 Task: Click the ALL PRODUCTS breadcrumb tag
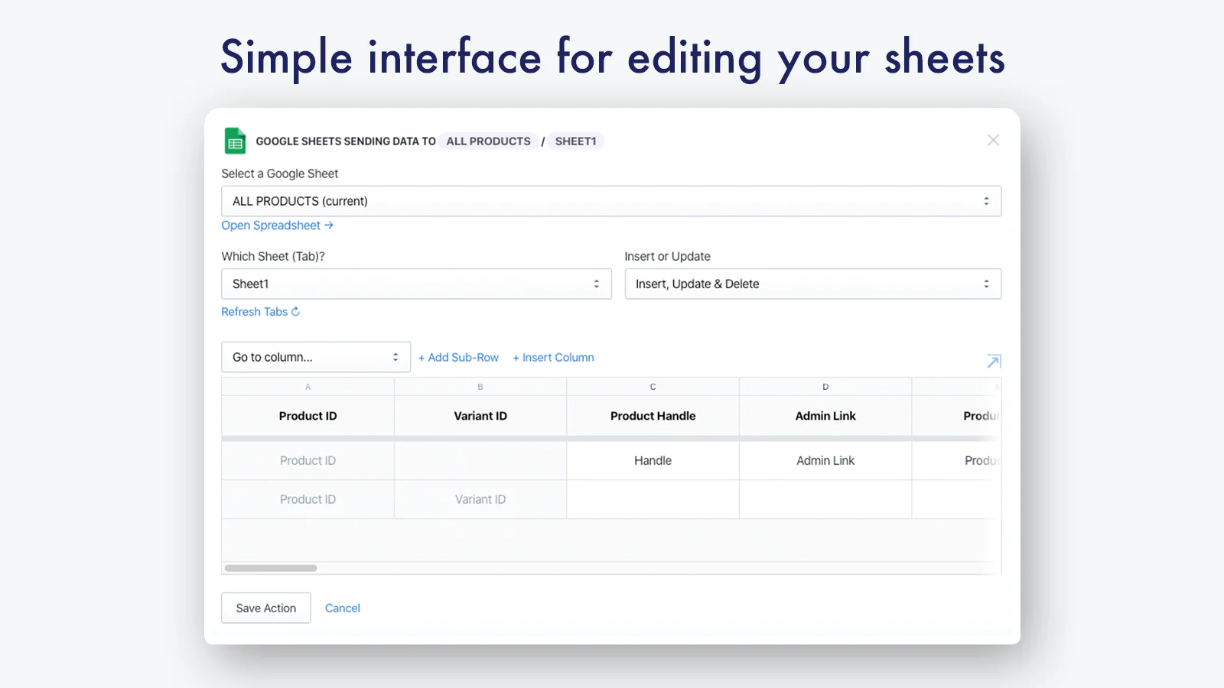click(488, 141)
